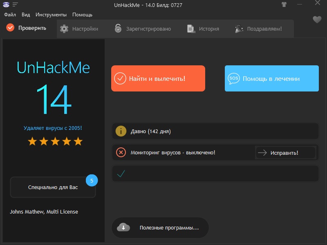Open the Файл menu
Viewport: 327px width, 245px height.
[10, 15]
